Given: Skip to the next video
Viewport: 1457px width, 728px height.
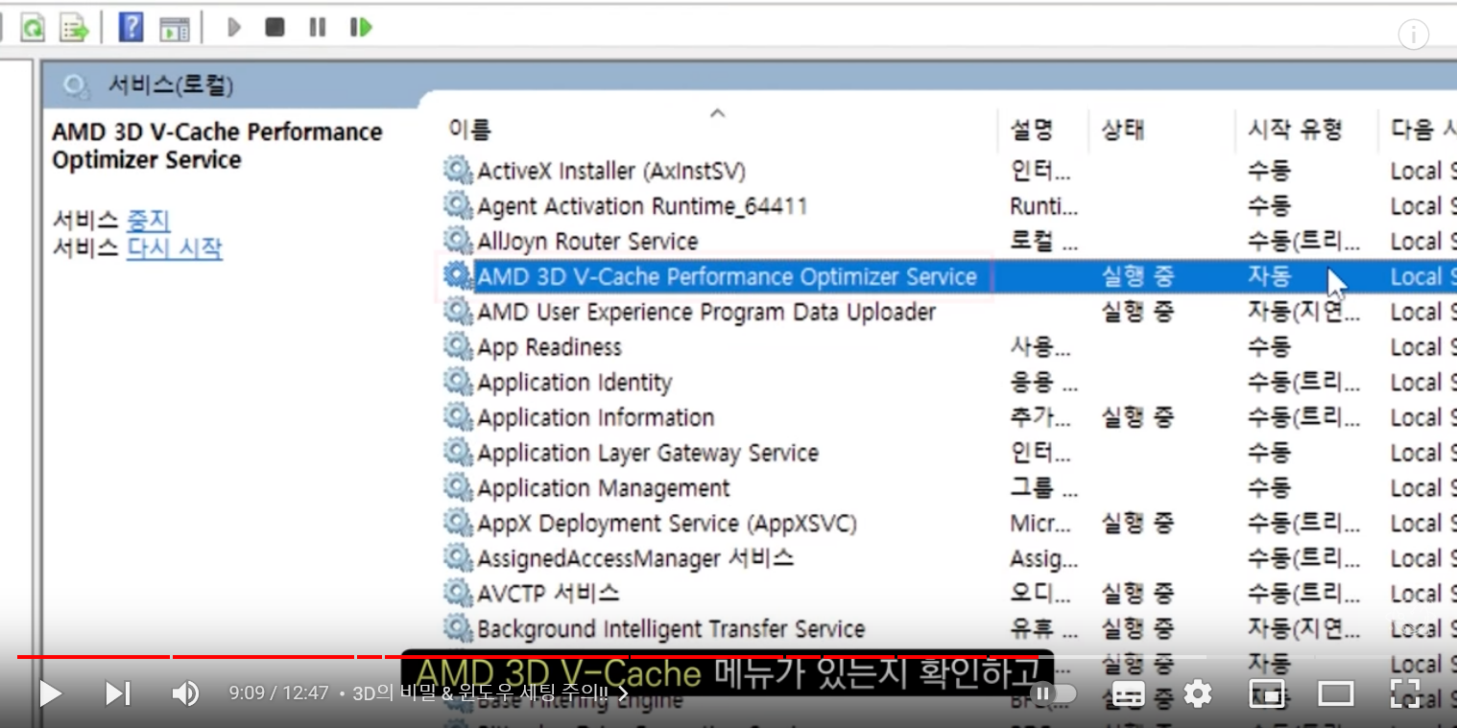Looking at the screenshot, I should (117, 693).
